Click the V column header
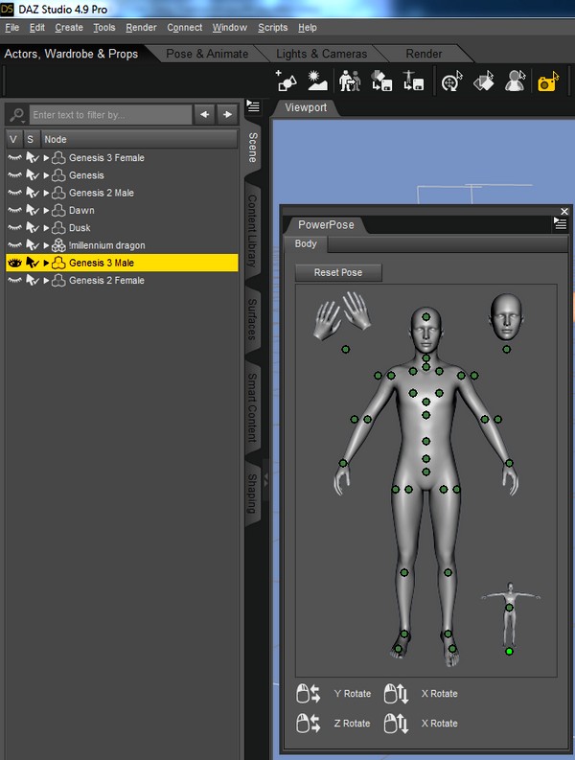 [13, 140]
